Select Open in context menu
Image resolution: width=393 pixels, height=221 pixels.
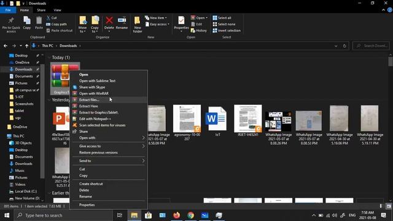pyautogui.click(x=109, y=74)
